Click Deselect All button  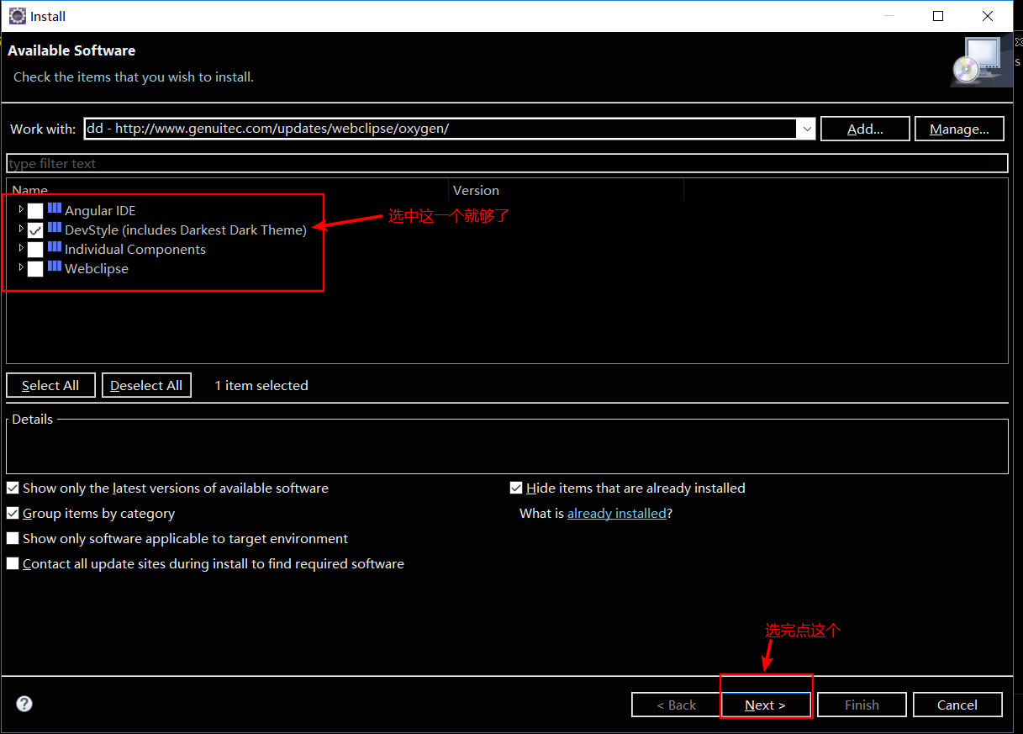[x=146, y=385]
